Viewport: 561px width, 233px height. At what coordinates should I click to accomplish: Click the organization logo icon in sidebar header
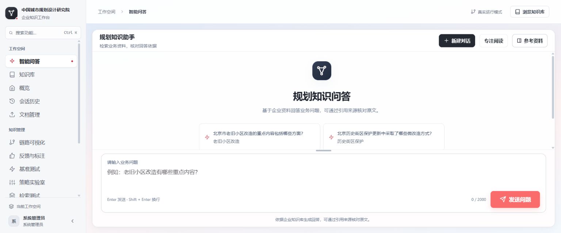click(11, 13)
